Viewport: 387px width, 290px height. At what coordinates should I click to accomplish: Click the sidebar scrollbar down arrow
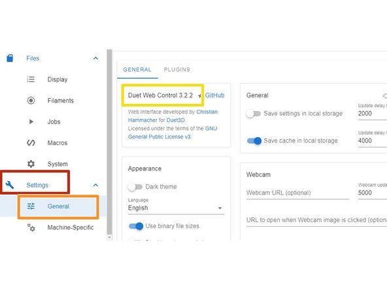pyautogui.click(x=110, y=238)
